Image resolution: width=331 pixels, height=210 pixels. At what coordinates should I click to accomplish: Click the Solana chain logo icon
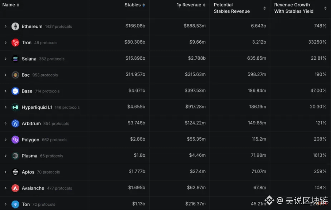click(15, 59)
